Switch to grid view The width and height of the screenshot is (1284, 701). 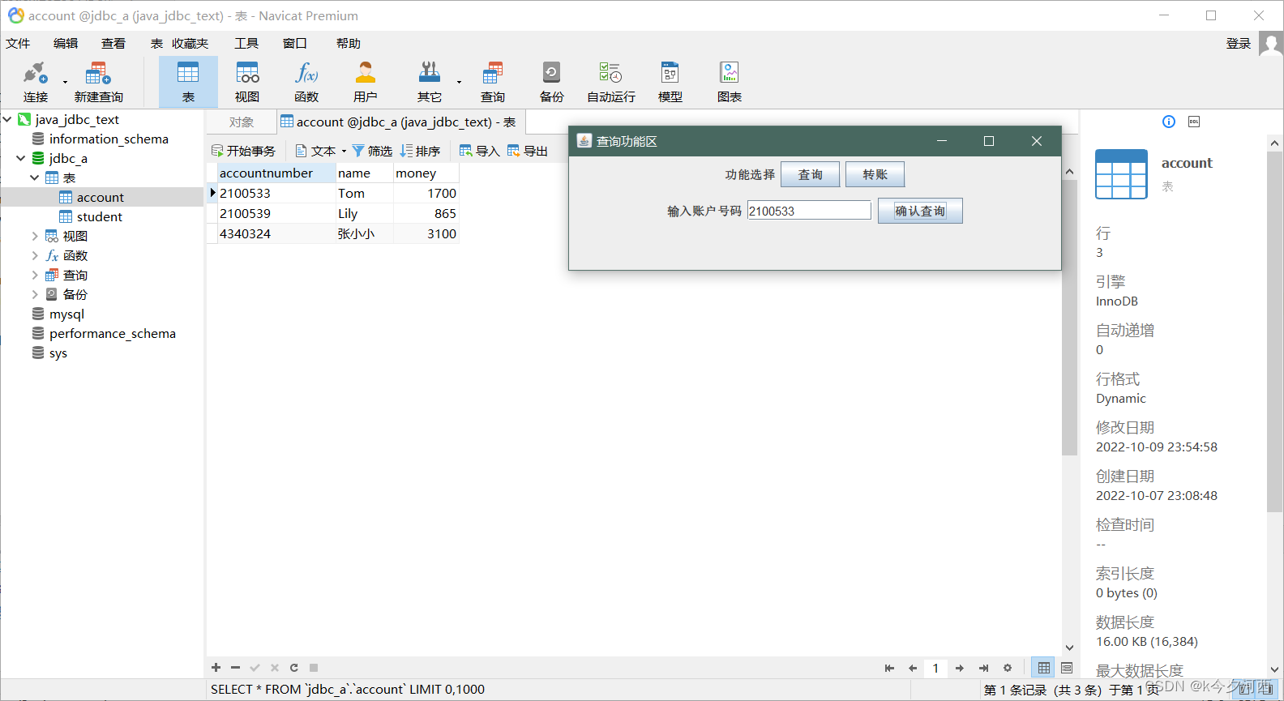point(1044,668)
